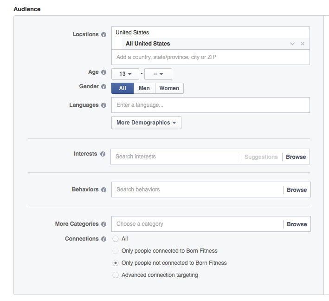
Task: Click the Languages info icon
Action: 103,105
